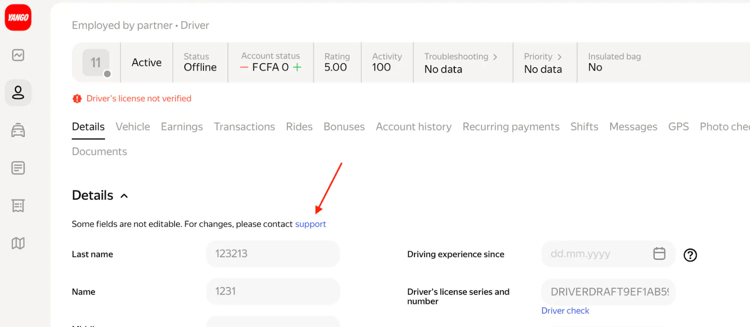Click the Status Offline block

click(x=200, y=62)
